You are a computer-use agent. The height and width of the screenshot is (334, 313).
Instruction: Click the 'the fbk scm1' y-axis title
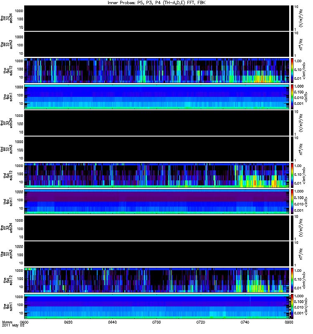(8, 306)
